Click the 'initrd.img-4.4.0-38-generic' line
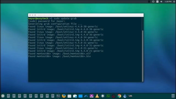 click(66, 29)
